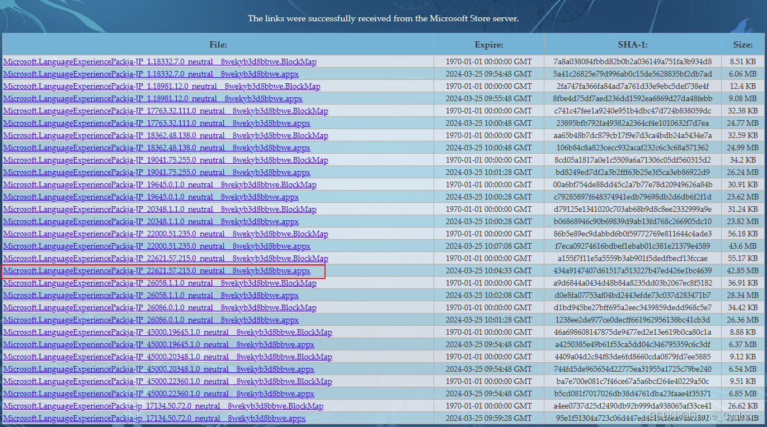This screenshot has width=767, height=427.
Task: Open the 26086.0.1.0 BlockMap link
Action: (160, 307)
